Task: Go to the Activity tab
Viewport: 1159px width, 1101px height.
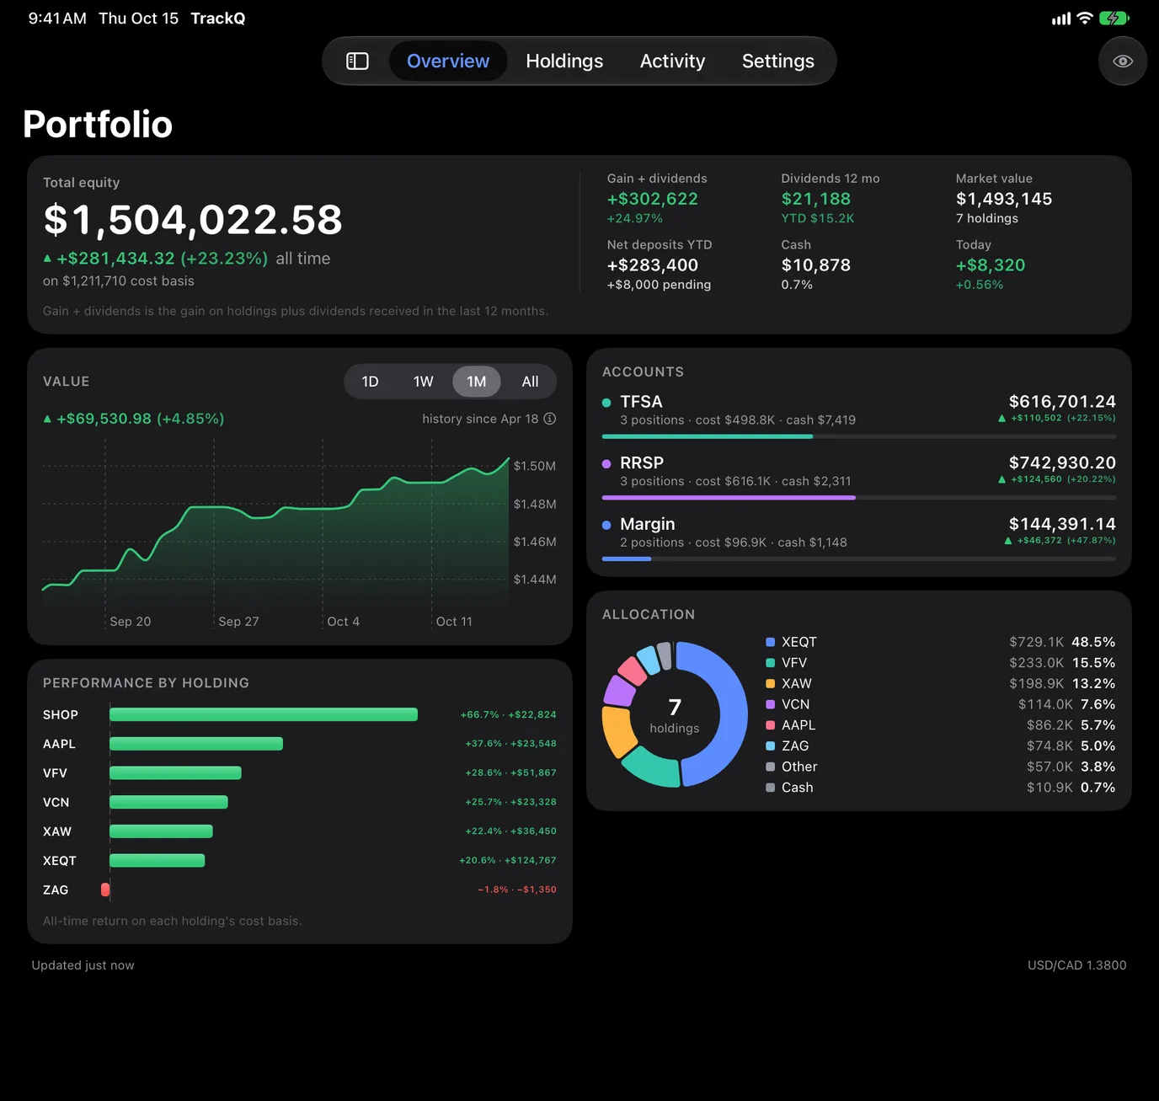Action: pyautogui.click(x=672, y=61)
